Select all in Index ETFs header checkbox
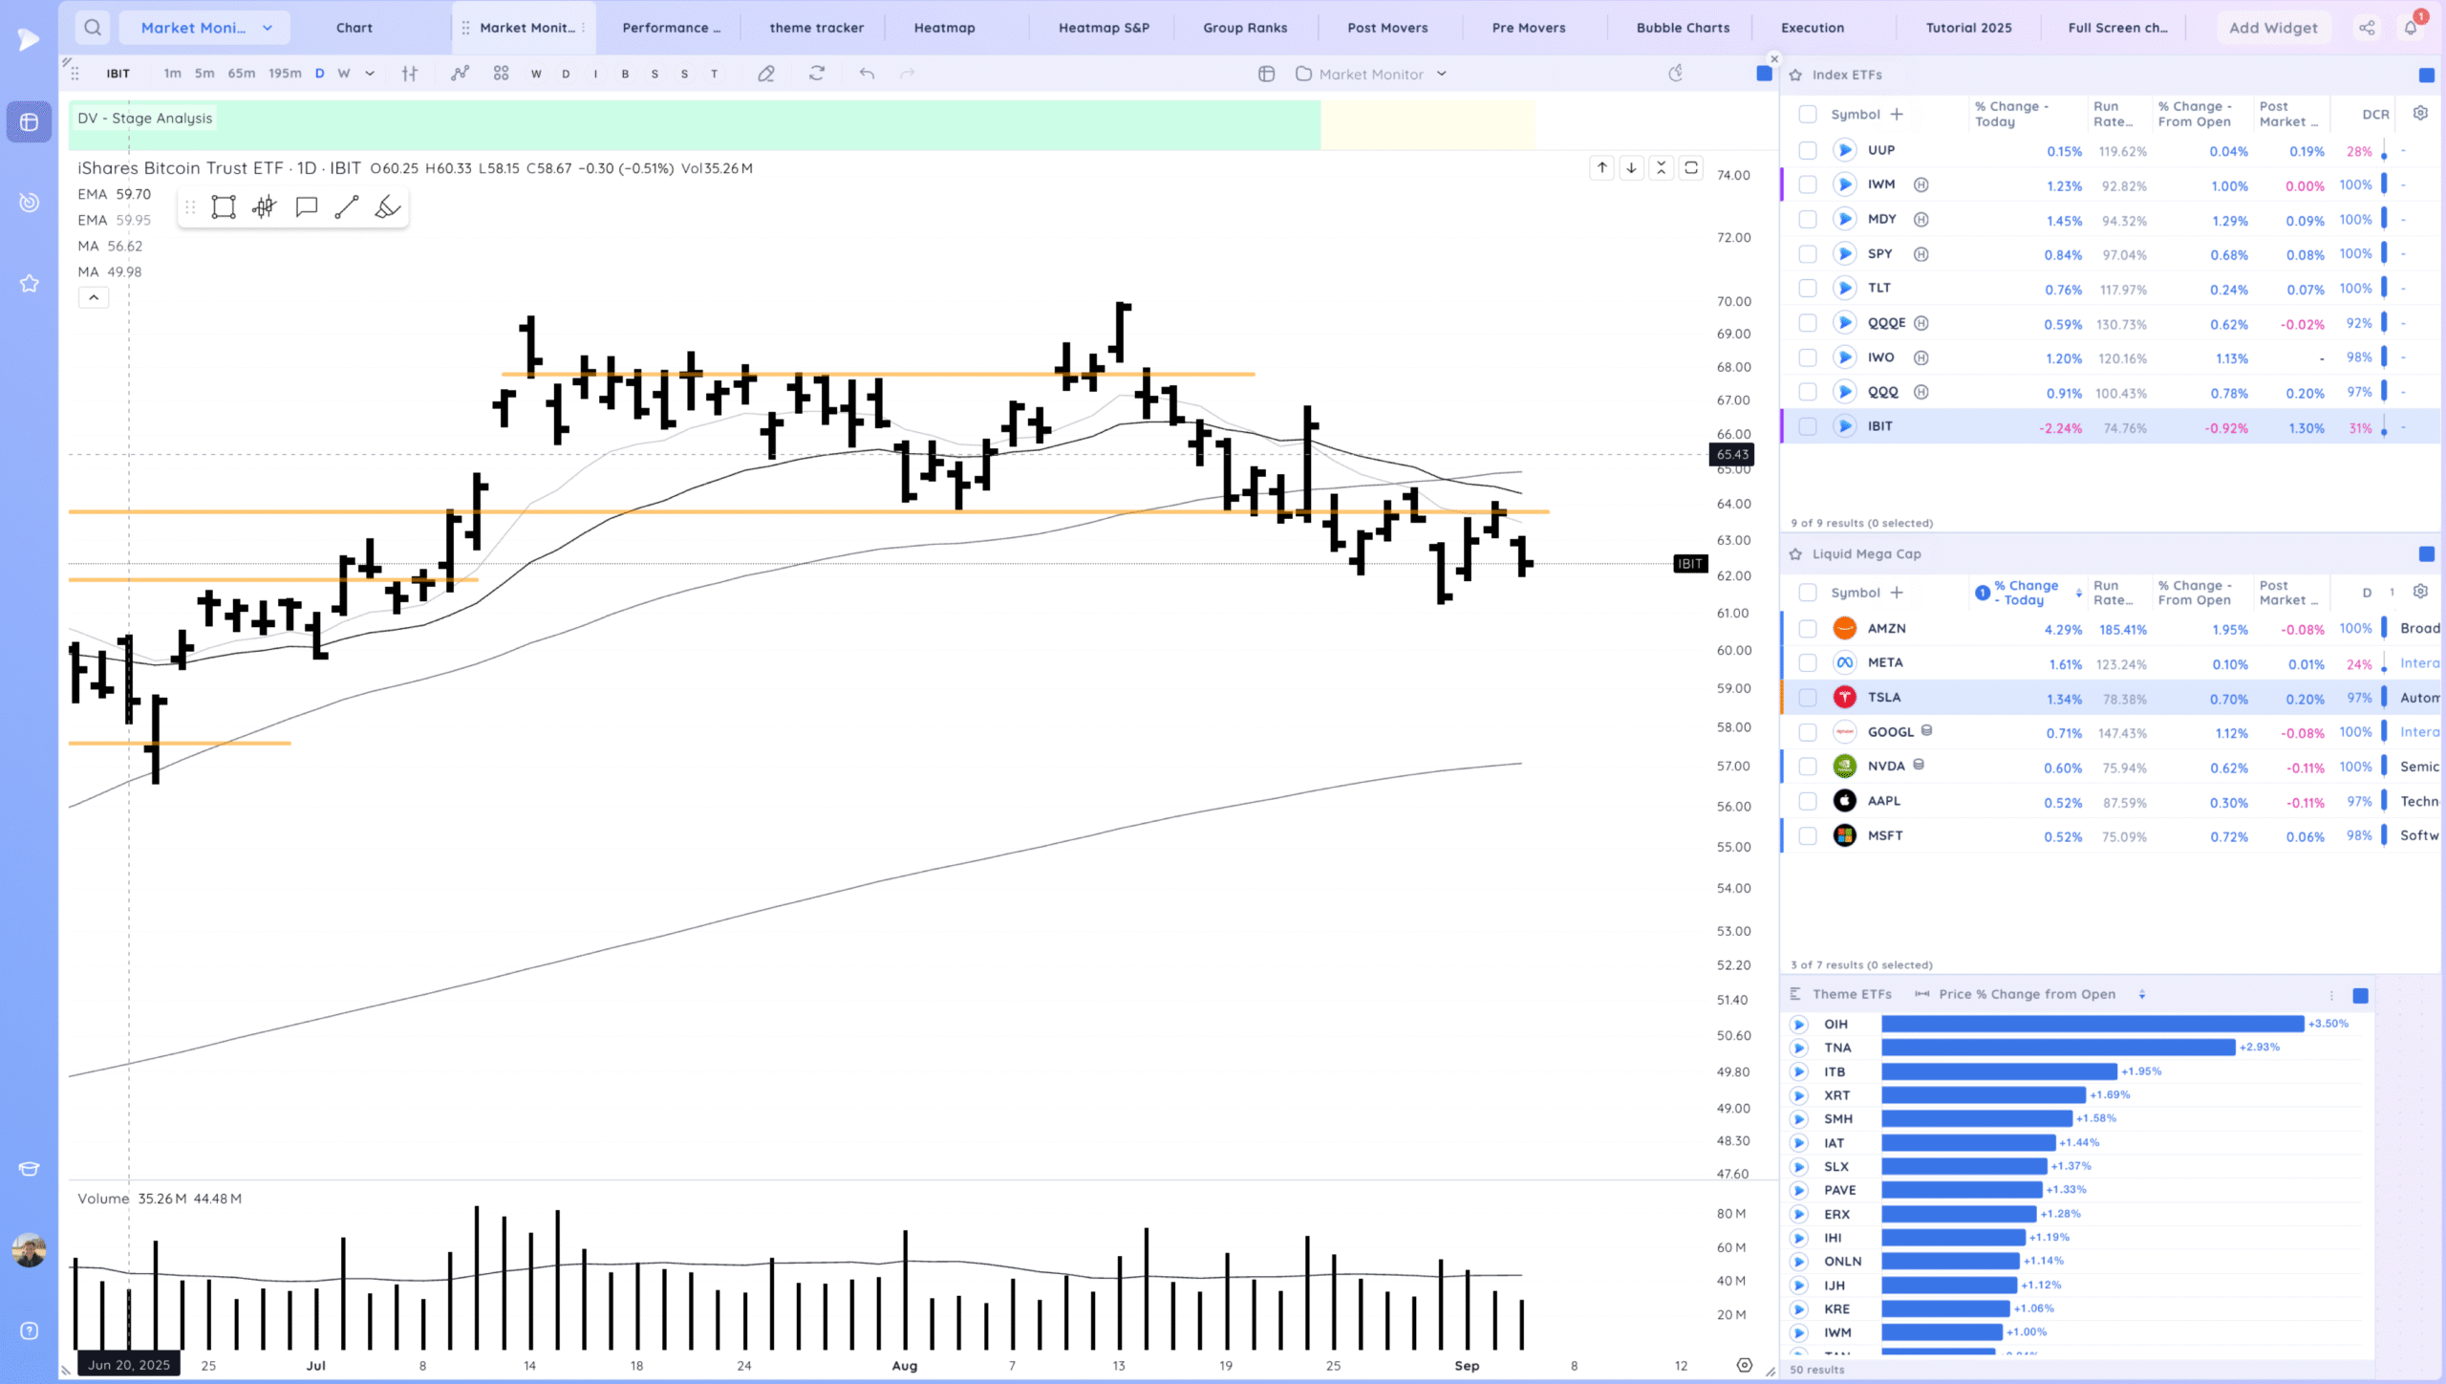Screen dimensions: 2446x1384 point(1808,114)
